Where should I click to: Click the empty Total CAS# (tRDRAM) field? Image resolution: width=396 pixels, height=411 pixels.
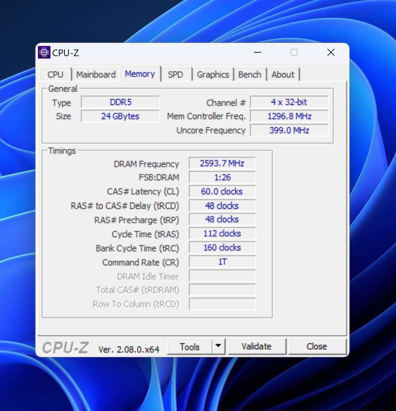tap(222, 290)
